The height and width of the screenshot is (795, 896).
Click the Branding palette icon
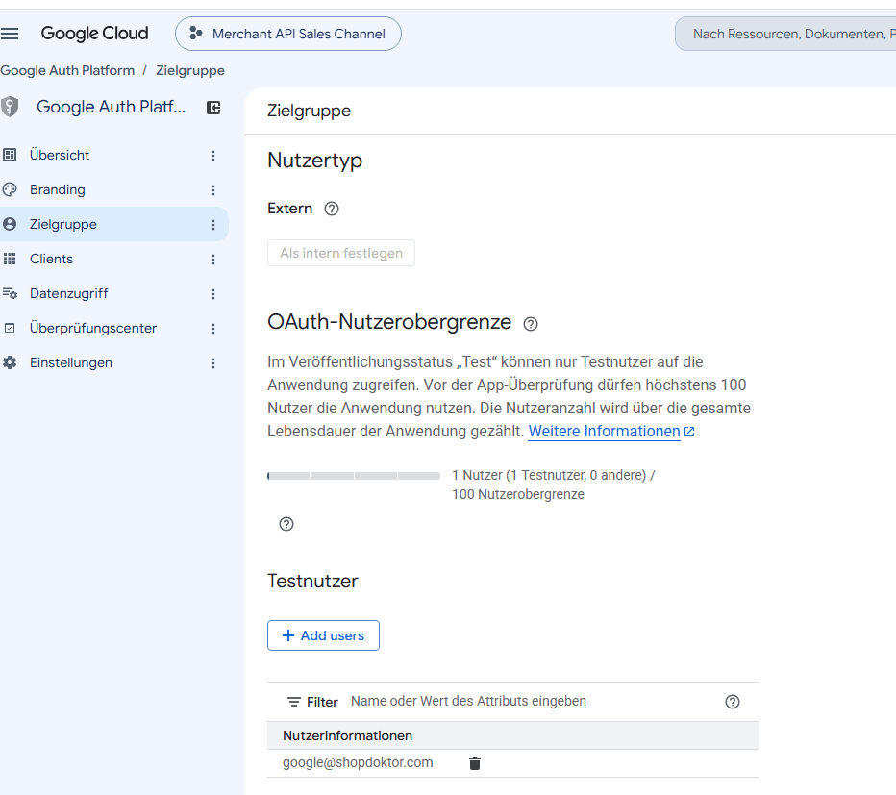[10, 189]
